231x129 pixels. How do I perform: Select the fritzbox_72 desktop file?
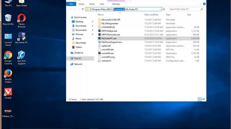pos(8,113)
